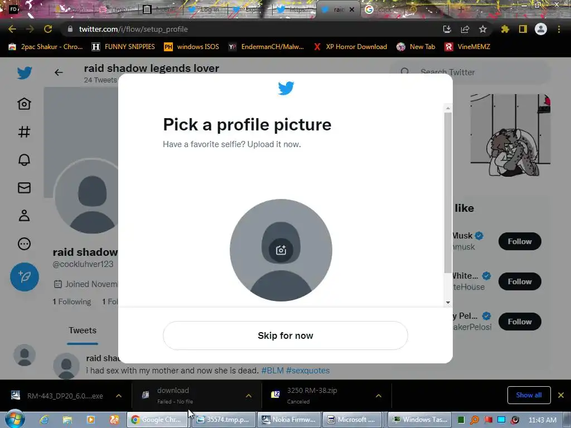
Task: Switch to Windows Tas... taskbar window
Action: coord(420,420)
